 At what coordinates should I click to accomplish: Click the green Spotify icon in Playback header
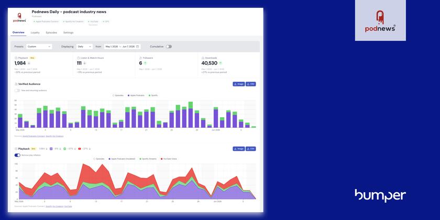[x=65, y=149]
